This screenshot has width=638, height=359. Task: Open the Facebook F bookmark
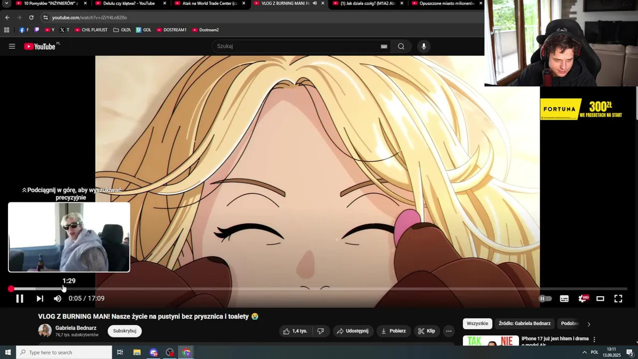(x=24, y=30)
